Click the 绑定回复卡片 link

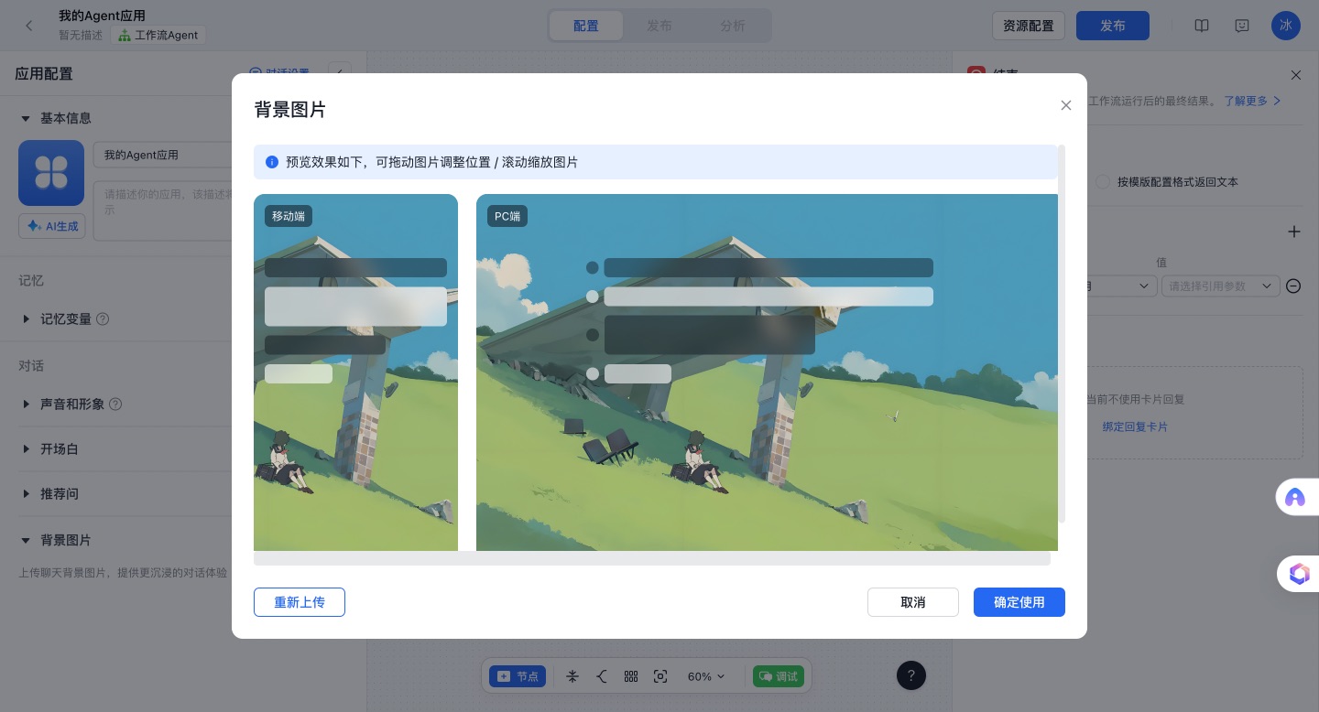1135,426
